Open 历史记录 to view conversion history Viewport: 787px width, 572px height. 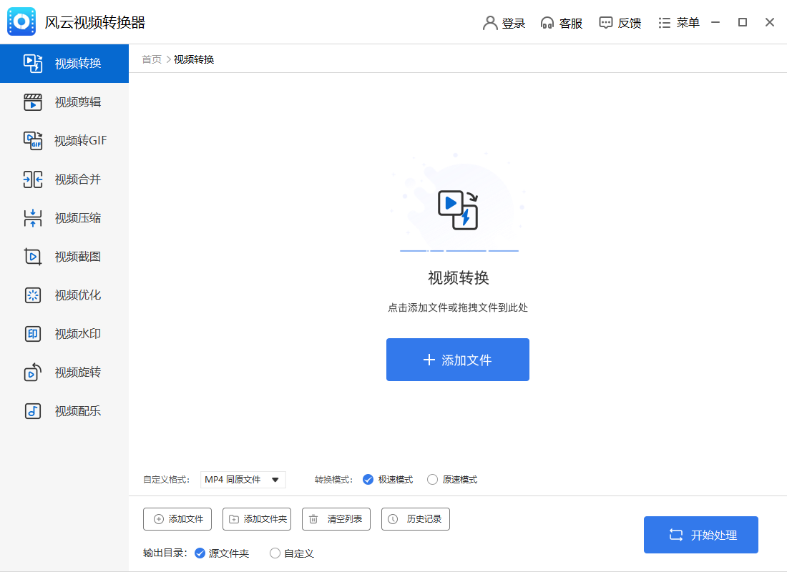[415, 519]
